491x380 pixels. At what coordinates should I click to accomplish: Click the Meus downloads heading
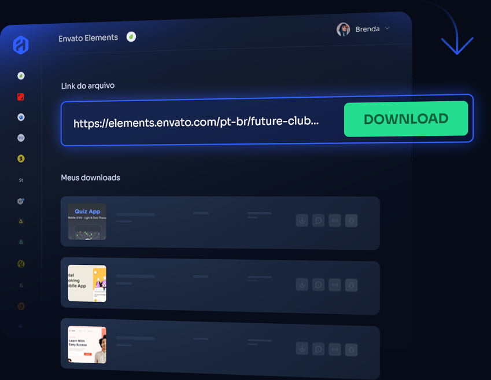click(90, 178)
